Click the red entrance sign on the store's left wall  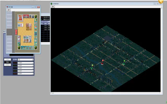(x=16, y=32)
